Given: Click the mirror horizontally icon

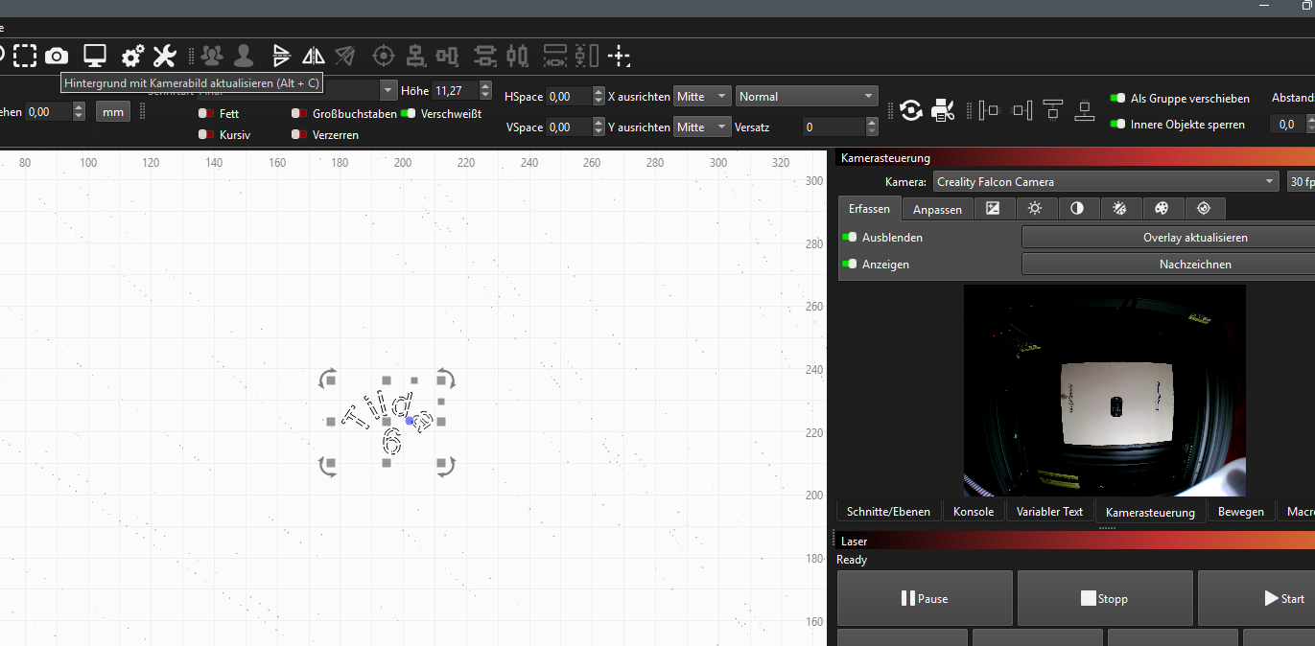Looking at the screenshot, I should tap(314, 56).
